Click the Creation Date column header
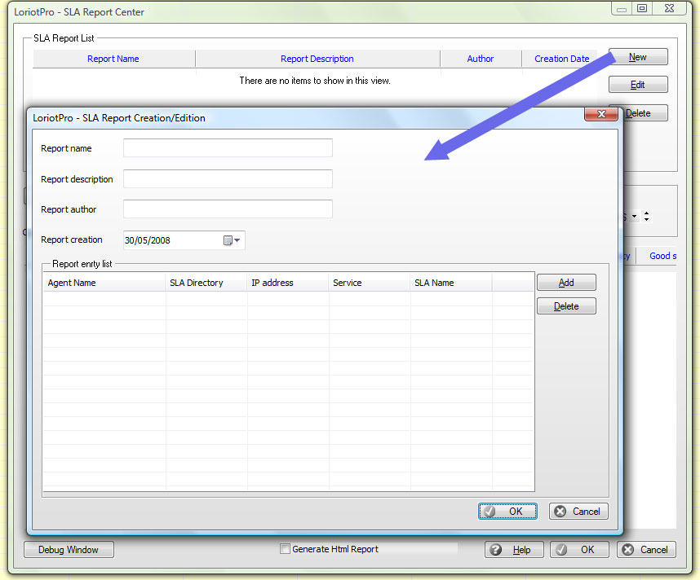This screenshot has width=700, height=580. click(561, 59)
